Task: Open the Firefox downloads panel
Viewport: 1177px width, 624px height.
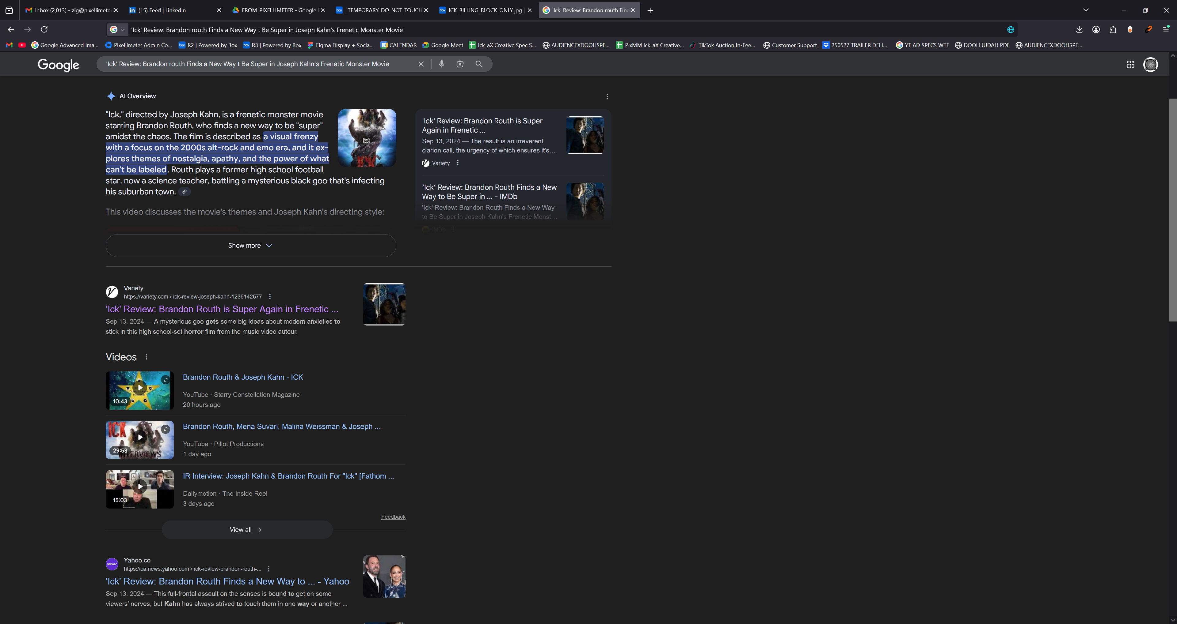Action: (1079, 30)
